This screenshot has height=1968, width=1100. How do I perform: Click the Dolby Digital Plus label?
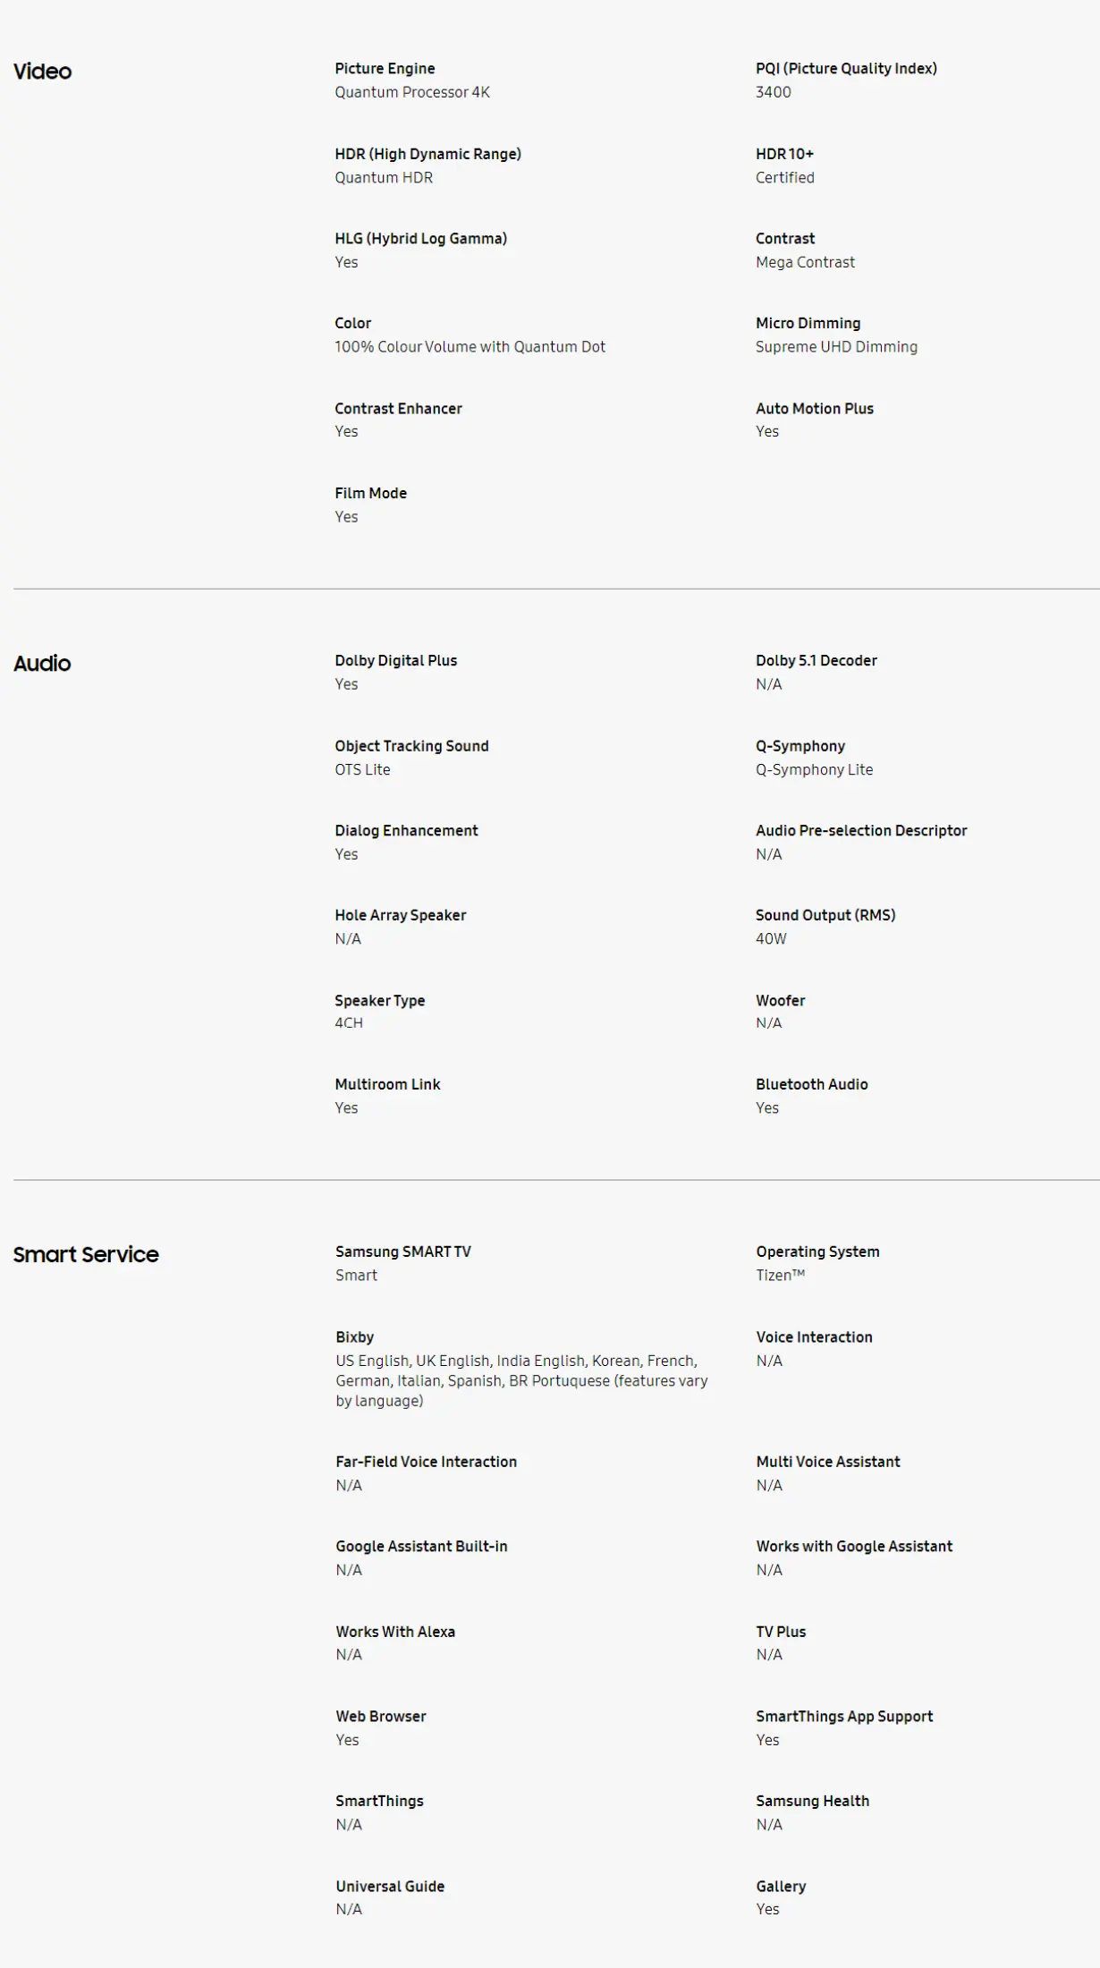tap(395, 661)
